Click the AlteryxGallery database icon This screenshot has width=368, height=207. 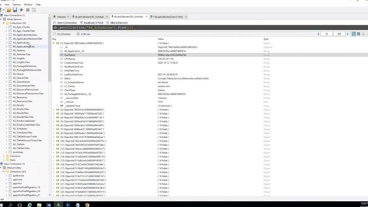coord(4,168)
